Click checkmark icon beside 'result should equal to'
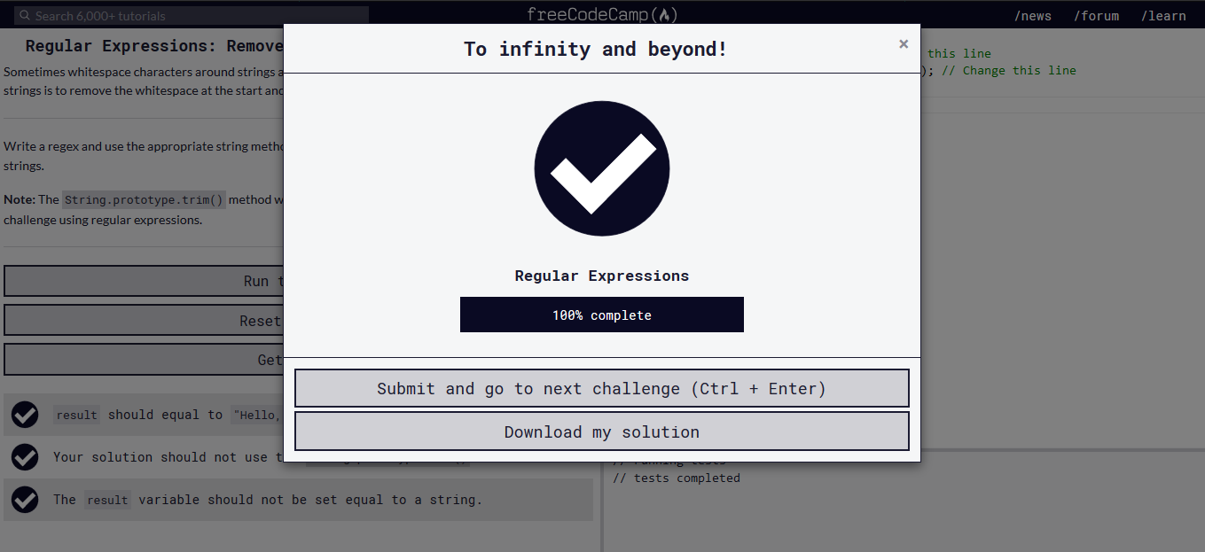This screenshot has height=552, width=1205. click(25, 414)
